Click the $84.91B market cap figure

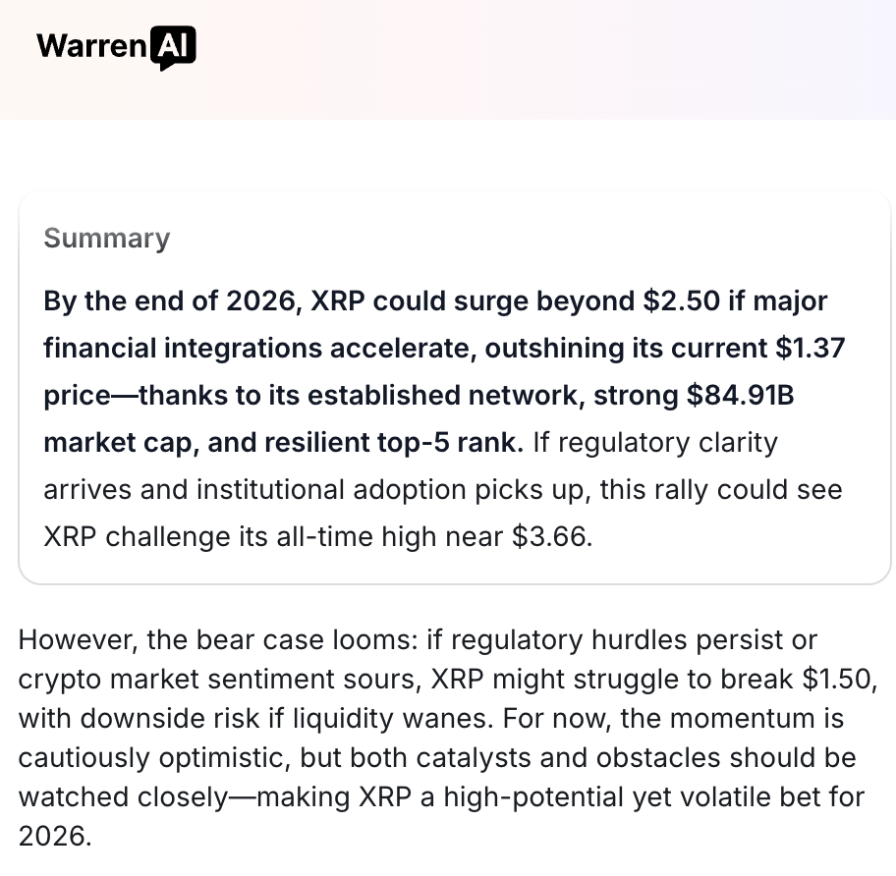[x=740, y=395]
